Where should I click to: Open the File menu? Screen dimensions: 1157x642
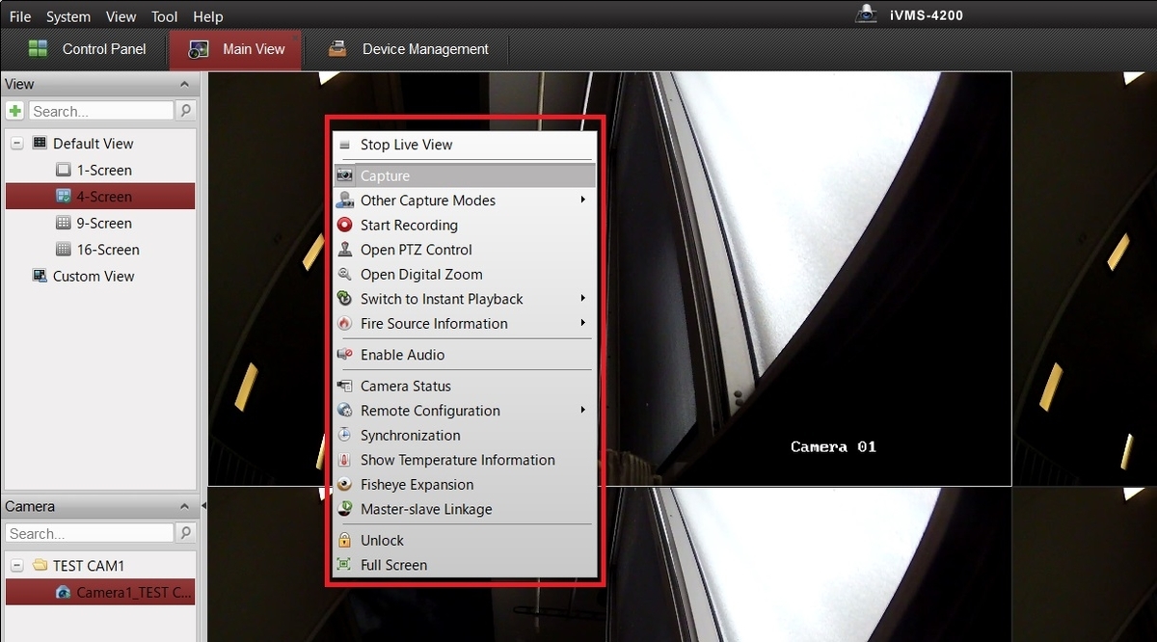tap(20, 16)
